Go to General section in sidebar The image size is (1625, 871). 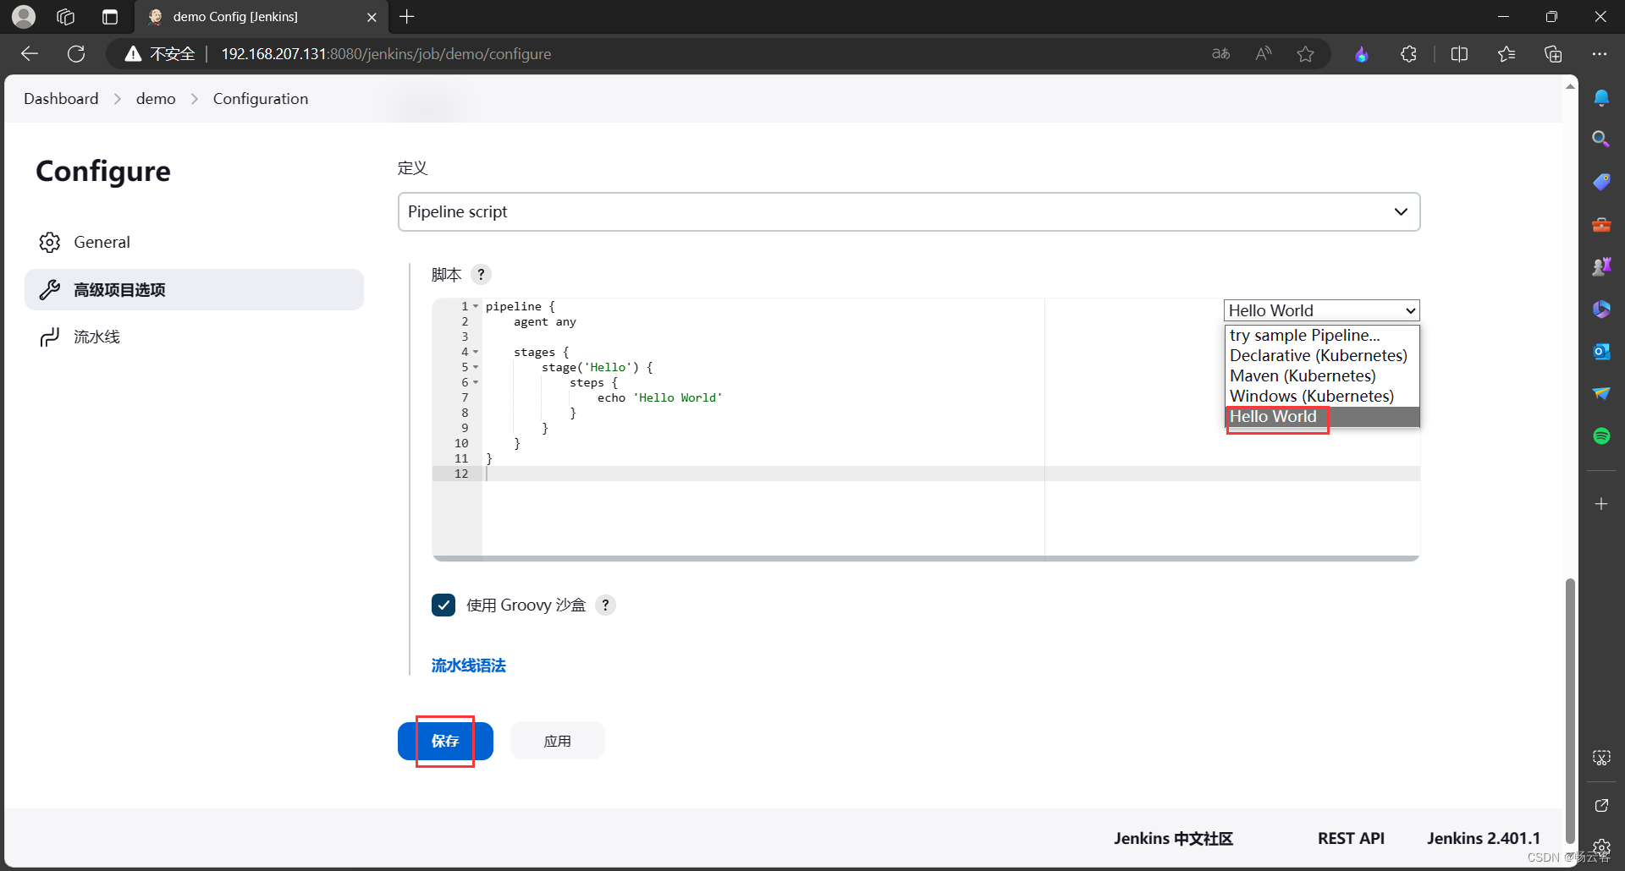tap(194, 242)
